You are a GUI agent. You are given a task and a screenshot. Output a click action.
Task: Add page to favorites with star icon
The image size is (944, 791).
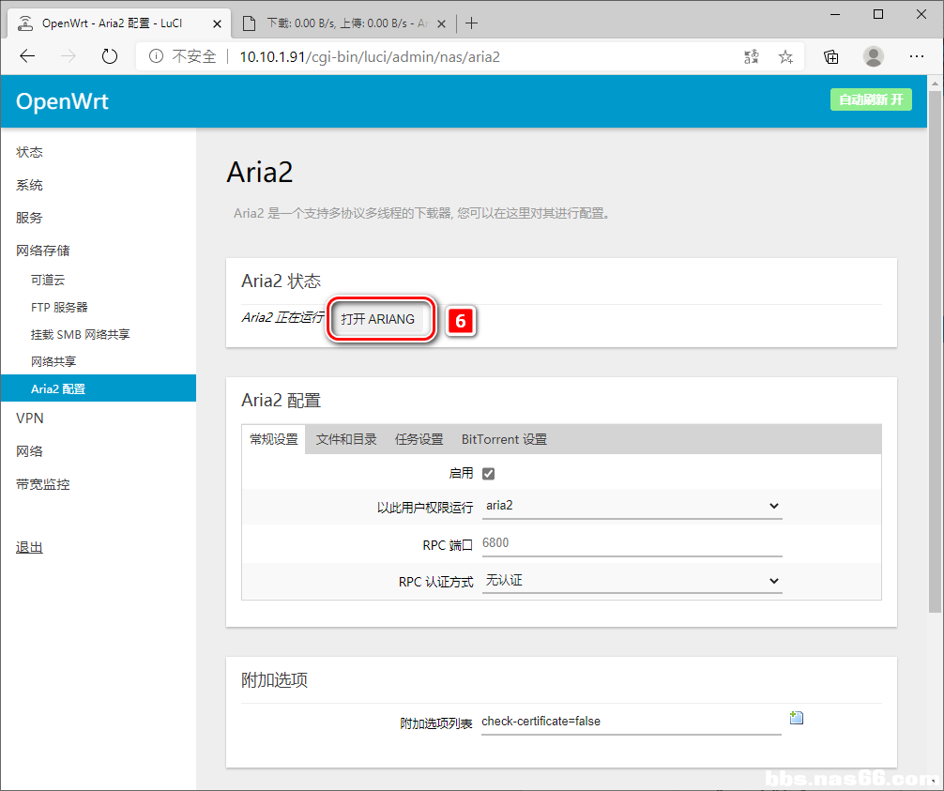(x=785, y=56)
